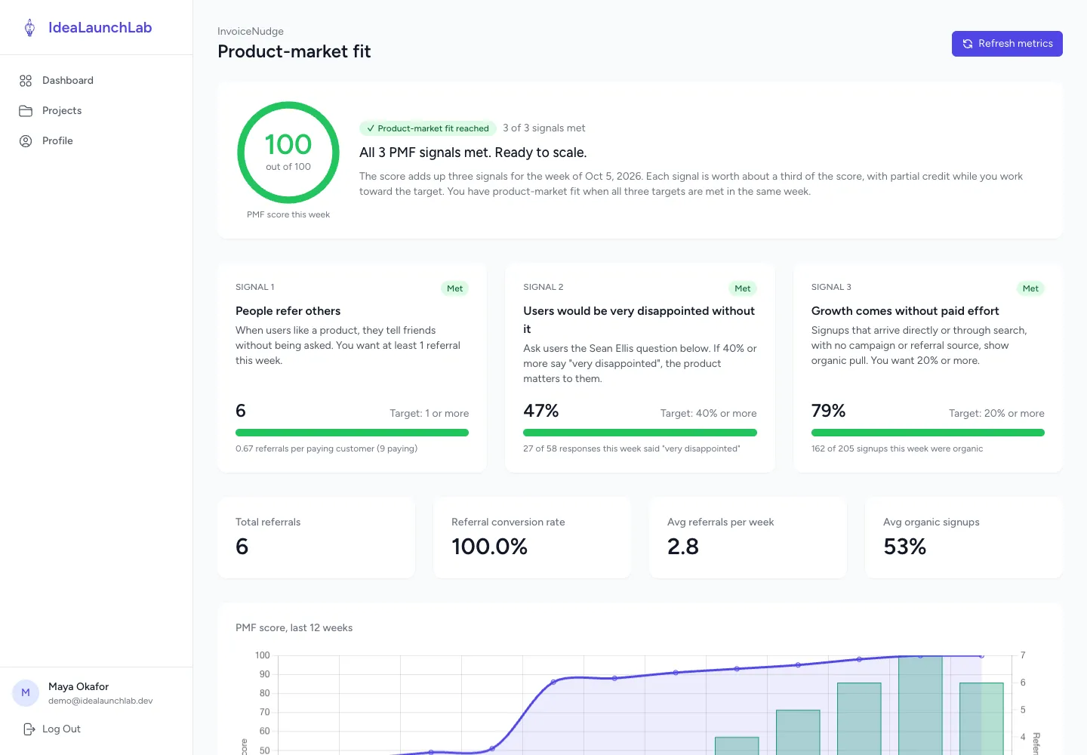The width and height of the screenshot is (1087, 755).
Task: Click the demo@idealaunchlab.dev email text
Action: point(100,701)
